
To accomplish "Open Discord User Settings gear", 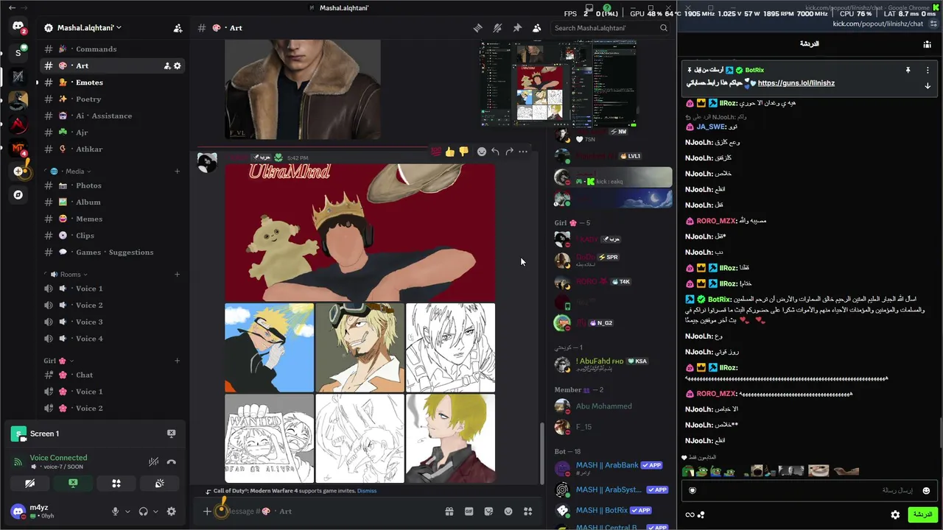I will point(171,512).
